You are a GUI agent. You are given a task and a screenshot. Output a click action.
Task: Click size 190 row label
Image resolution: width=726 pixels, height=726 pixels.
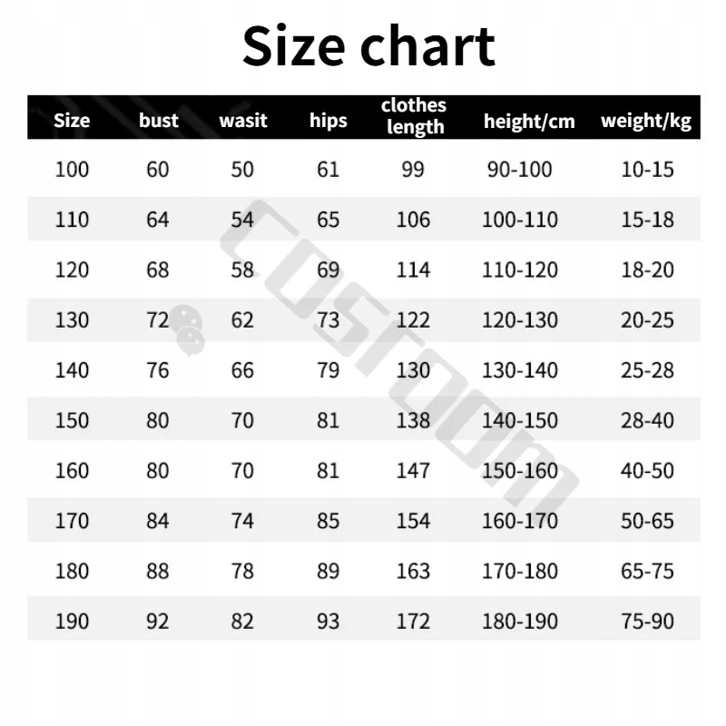[72, 622]
